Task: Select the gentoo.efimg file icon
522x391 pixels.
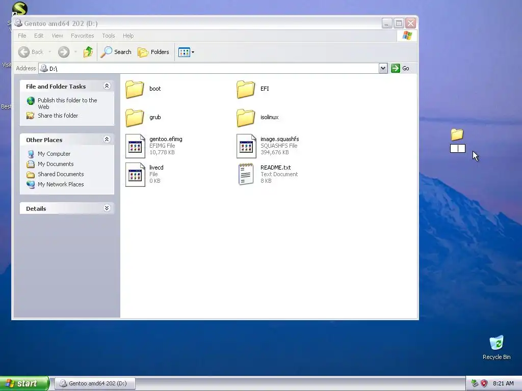Action: 135,146
